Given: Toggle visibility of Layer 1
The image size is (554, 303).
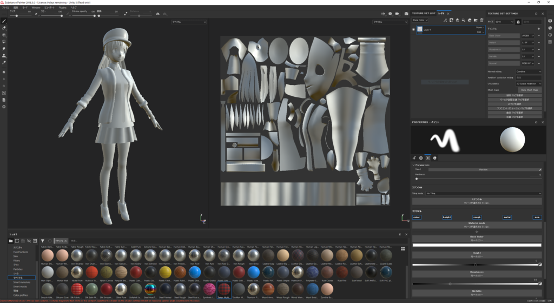Looking at the screenshot, I should 414,30.
